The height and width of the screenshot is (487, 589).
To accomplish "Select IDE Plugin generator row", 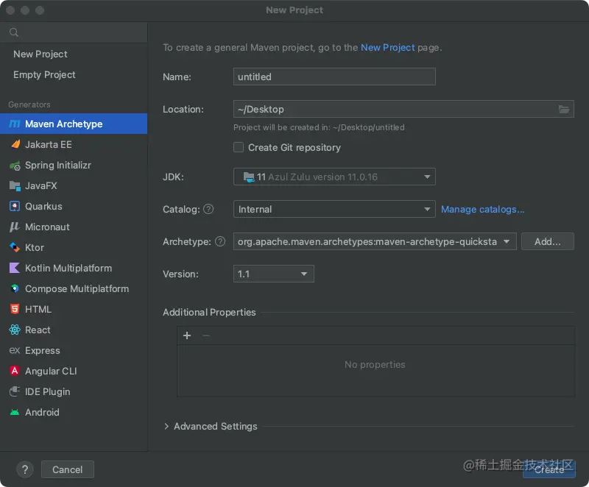I will (74, 391).
